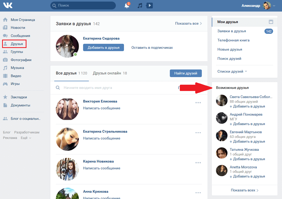The height and width of the screenshot is (199, 282).
Task: Open Евгений Мартынов's avatar thumbnail
Action: [222, 136]
